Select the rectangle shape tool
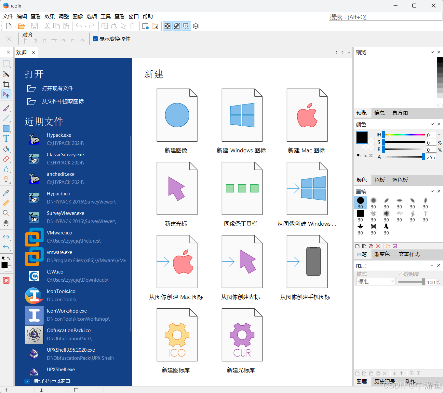 [6, 128]
